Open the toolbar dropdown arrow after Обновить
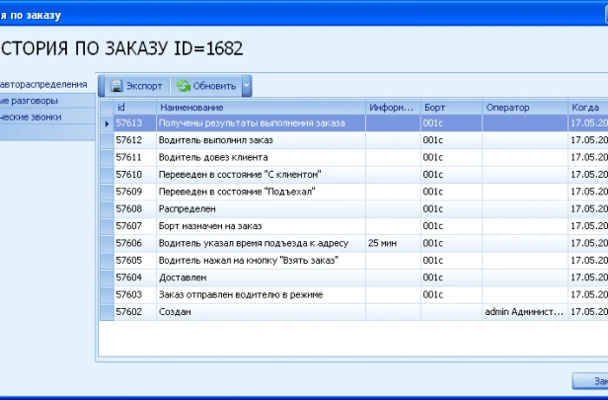Screen dimensions: 608x400 247,86
